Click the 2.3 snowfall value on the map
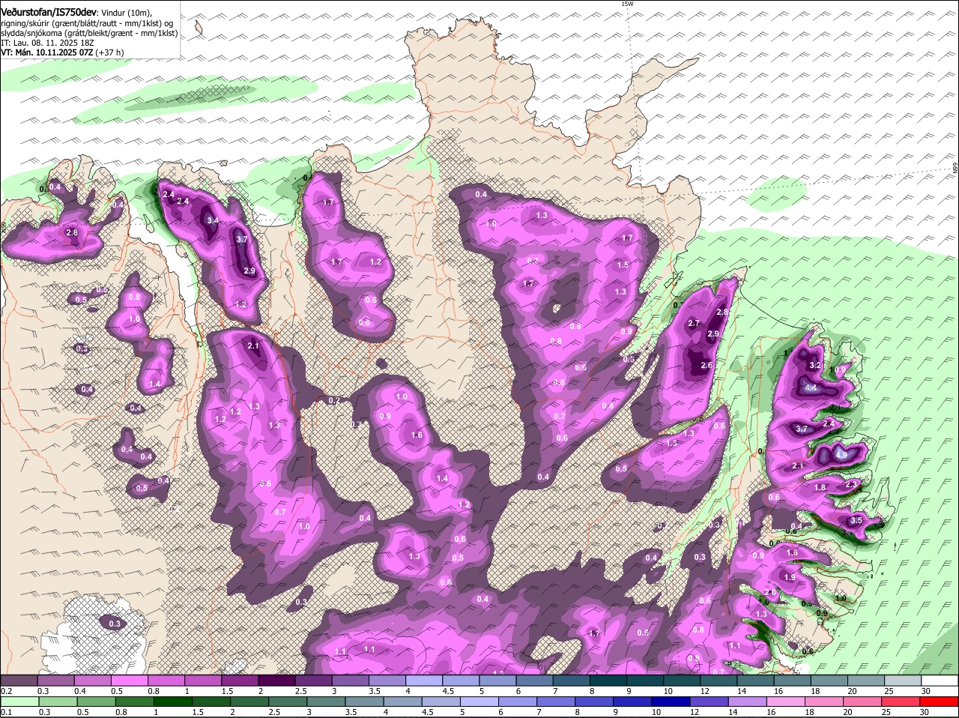This screenshot has height=718, width=959. click(x=851, y=485)
